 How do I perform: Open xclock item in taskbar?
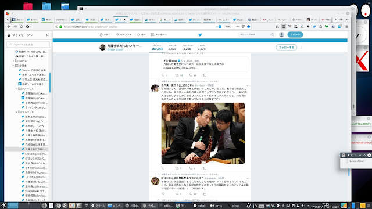tap(199, 206)
